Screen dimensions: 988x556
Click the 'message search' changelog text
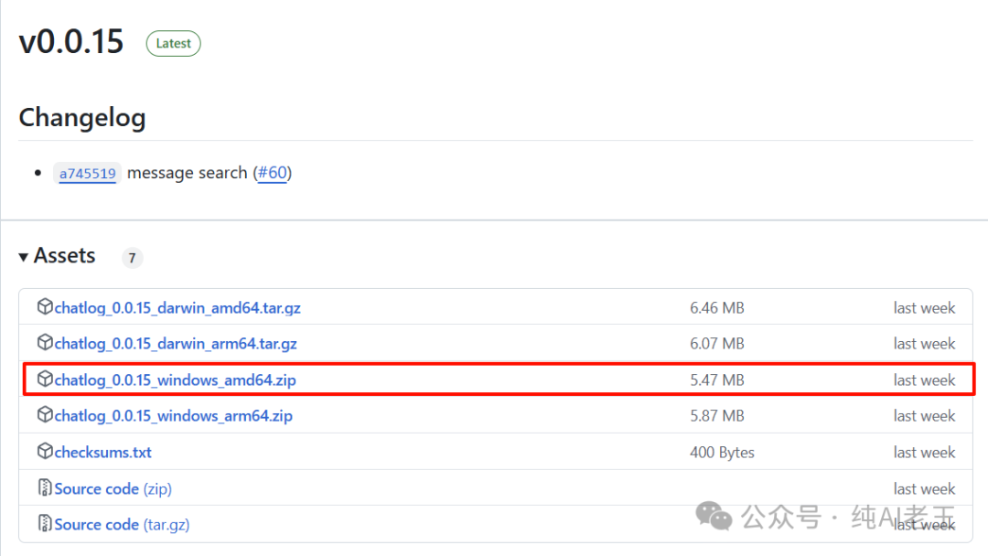188,173
